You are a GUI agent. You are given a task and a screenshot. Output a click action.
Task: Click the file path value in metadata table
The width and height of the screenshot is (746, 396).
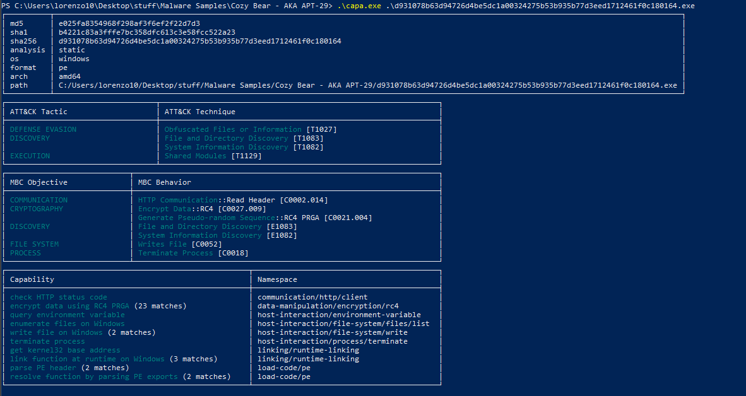point(368,85)
